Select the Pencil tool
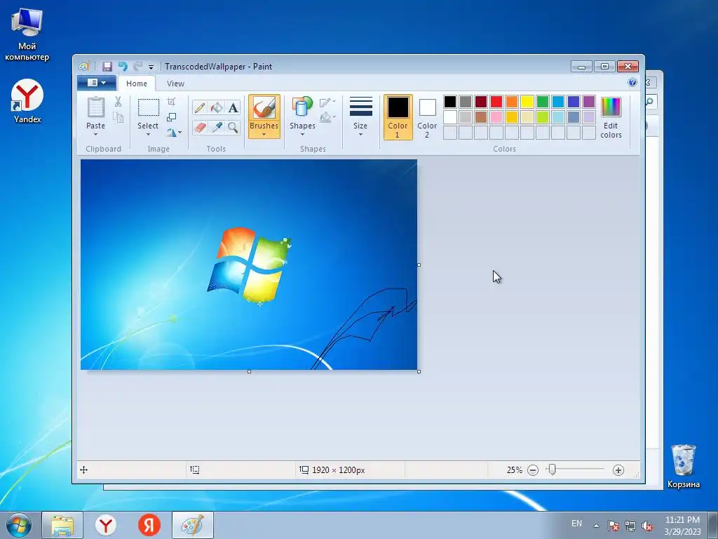718x539 pixels. (x=200, y=107)
